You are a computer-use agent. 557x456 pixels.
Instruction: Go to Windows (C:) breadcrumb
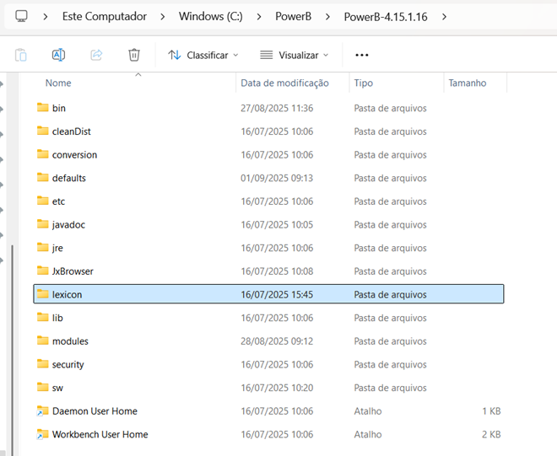[x=211, y=16]
